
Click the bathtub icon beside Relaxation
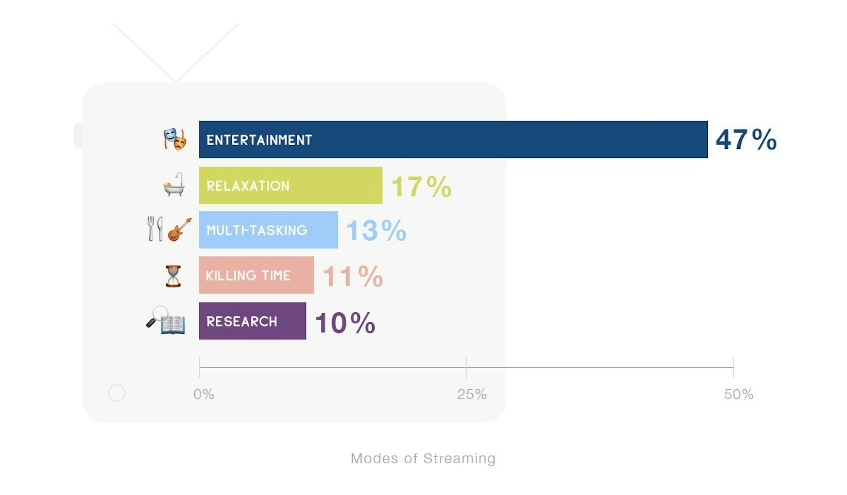174,185
